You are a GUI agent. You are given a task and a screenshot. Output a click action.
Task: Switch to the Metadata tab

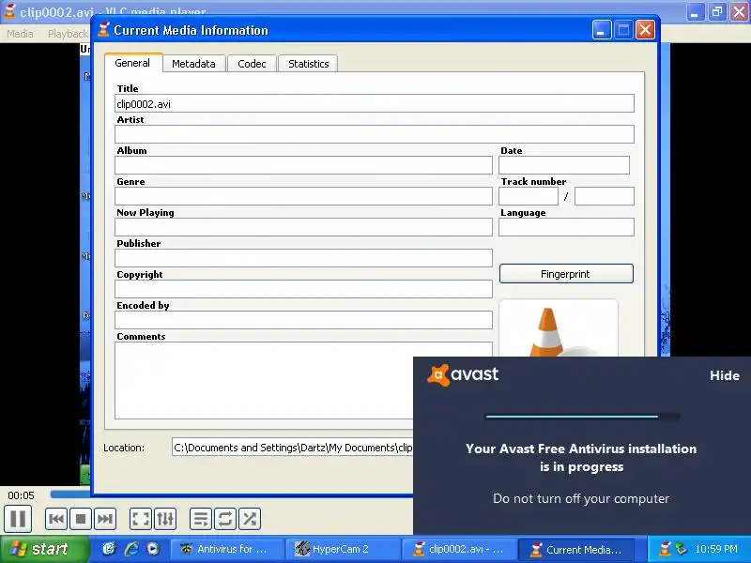coord(193,64)
